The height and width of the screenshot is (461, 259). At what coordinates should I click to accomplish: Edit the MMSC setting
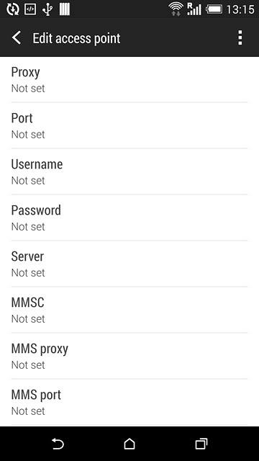click(x=129, y=310)
